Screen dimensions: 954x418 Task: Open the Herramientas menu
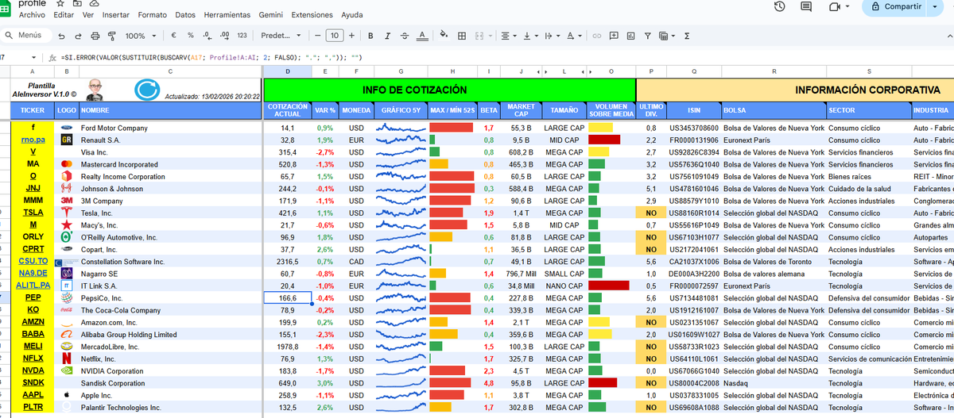(x=227, y=15)
